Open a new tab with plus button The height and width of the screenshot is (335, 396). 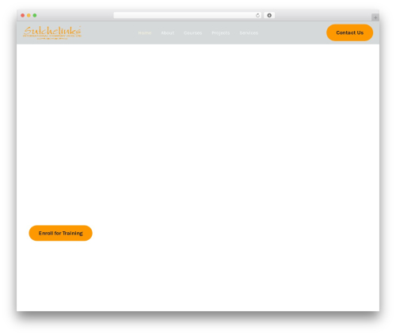tap(375, 17)
